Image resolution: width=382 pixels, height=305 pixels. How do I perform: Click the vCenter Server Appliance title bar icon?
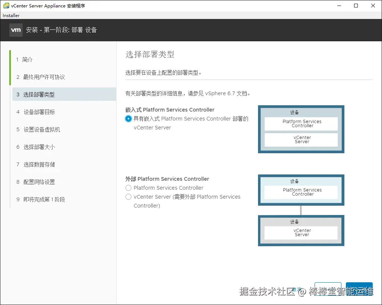tap(6, 6)
